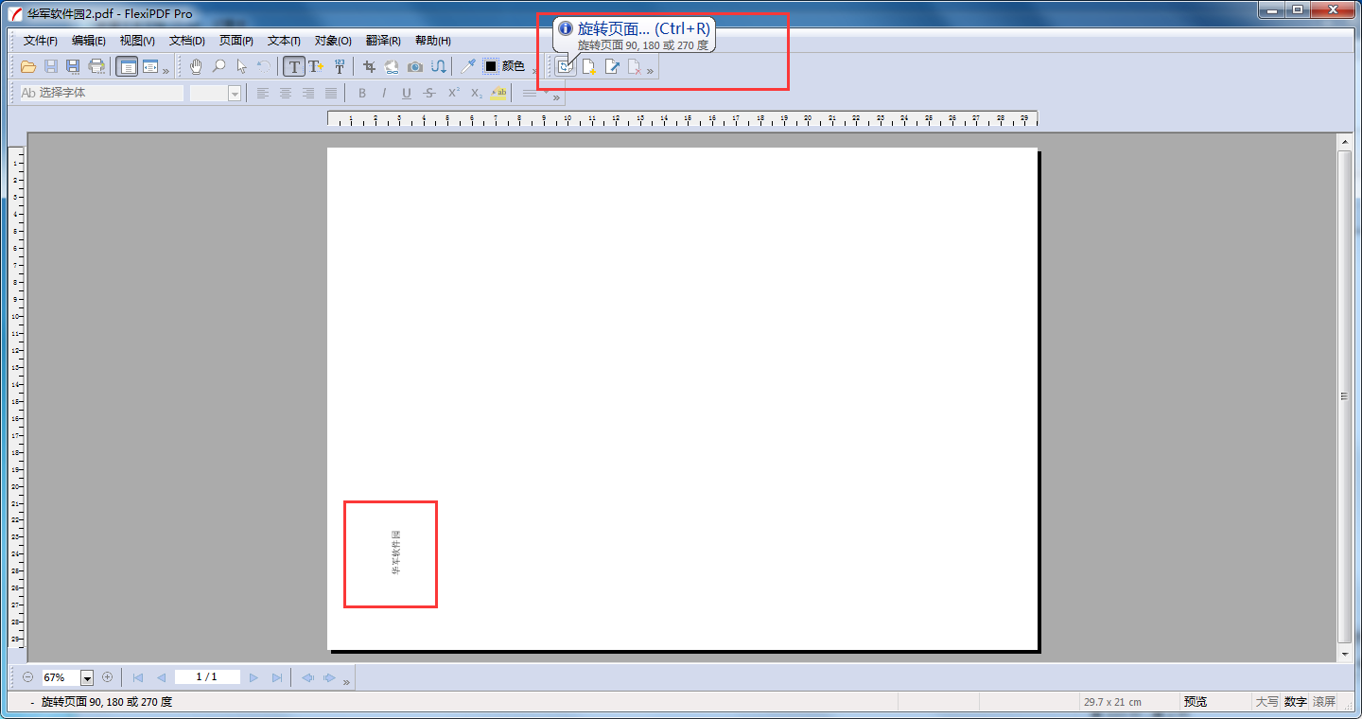The height and width of the screenshot is (719, 1362).
Task: Zoom in with the plus button
Action: pyautogui.click(x=107, y=677)
